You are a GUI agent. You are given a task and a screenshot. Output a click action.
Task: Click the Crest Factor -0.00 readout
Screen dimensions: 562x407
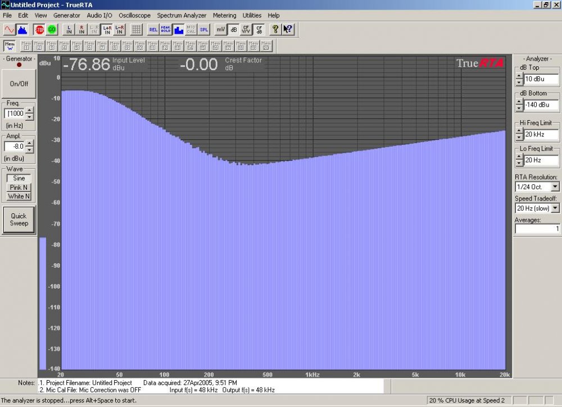point(199,65)
